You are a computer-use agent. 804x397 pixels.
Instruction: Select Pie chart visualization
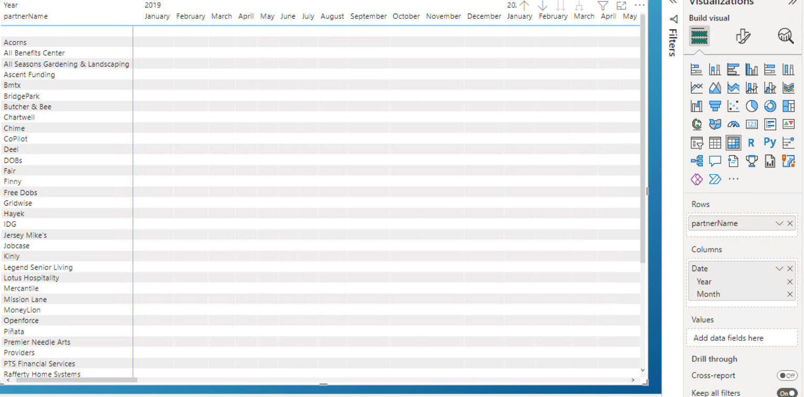point(752,106)
